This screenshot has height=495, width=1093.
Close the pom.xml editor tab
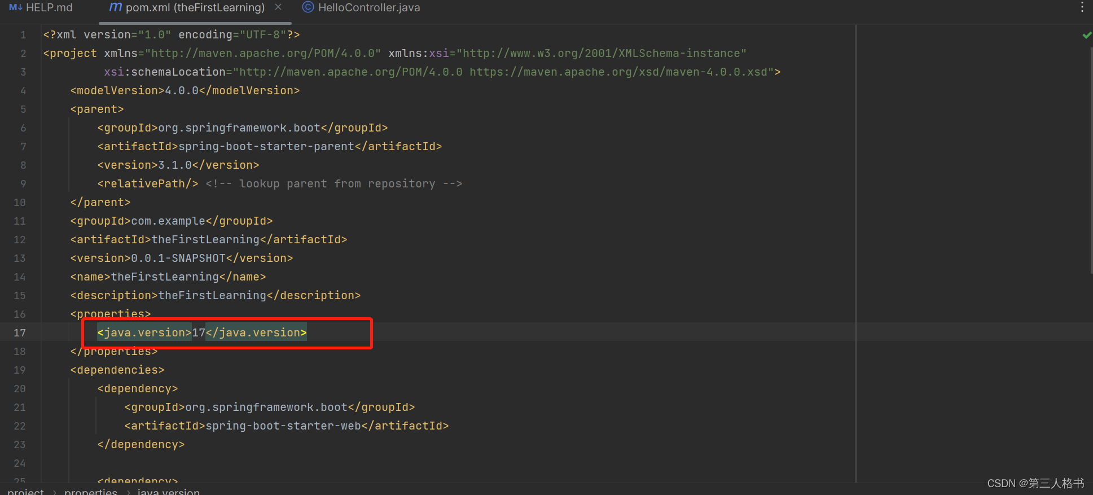coord(278,7)
